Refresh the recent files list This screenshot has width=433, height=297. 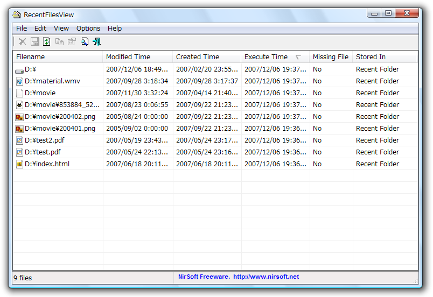(47, 41)
